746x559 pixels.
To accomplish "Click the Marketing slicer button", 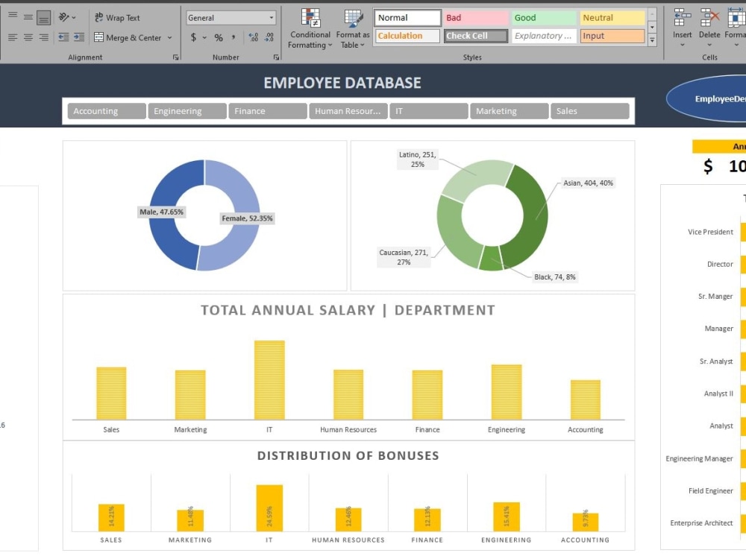I will pos(509,110).
